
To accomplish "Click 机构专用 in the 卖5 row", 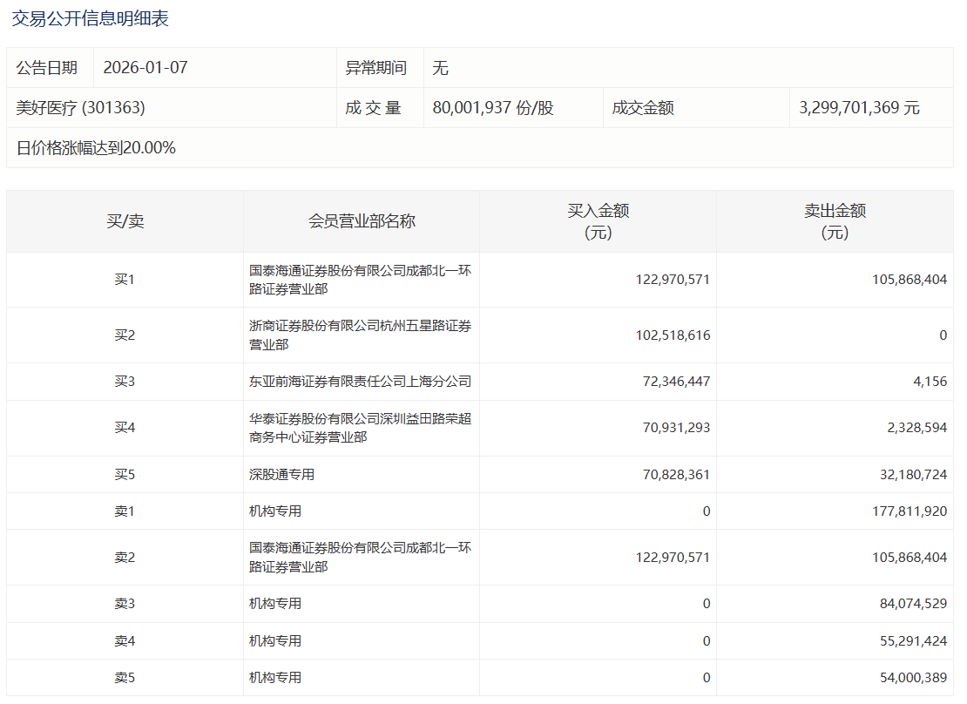I will click(275, 677).
